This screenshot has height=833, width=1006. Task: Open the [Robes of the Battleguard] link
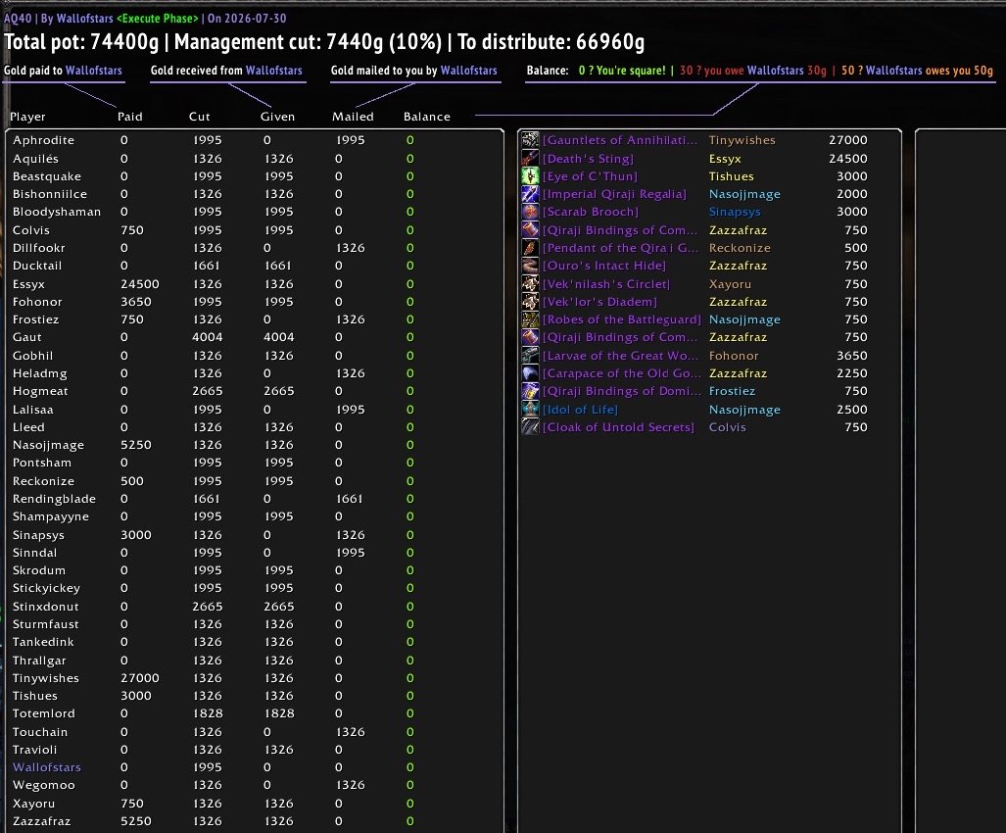tap(622, 319)
